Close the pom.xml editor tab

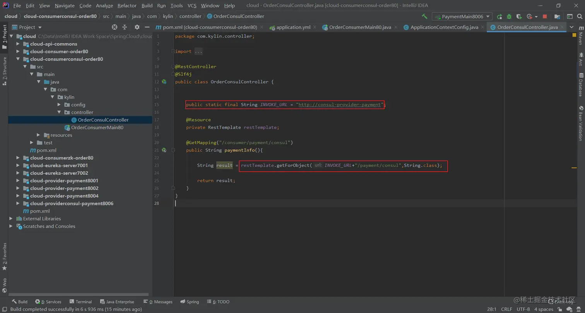click(262, 27)
